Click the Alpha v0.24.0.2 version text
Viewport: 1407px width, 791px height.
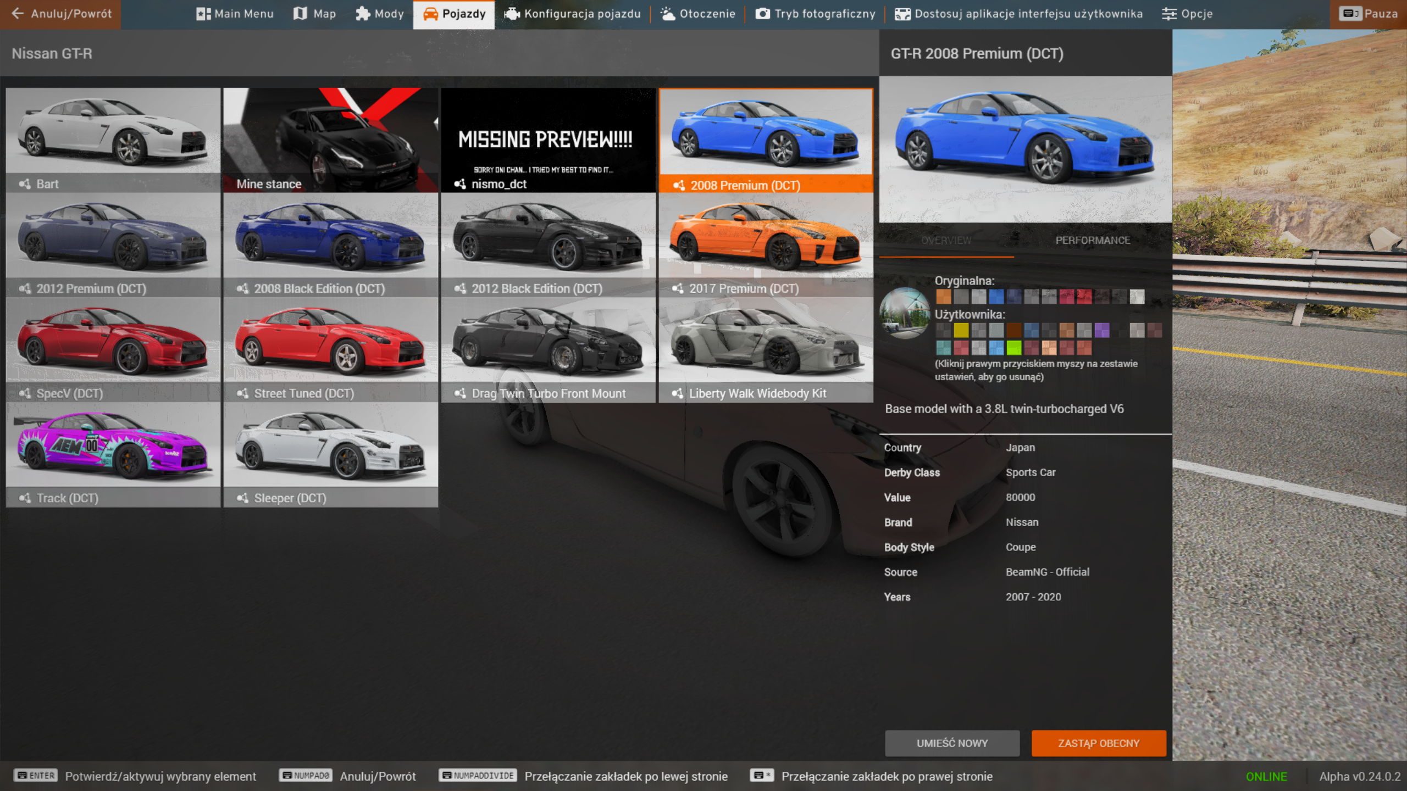1360,776
